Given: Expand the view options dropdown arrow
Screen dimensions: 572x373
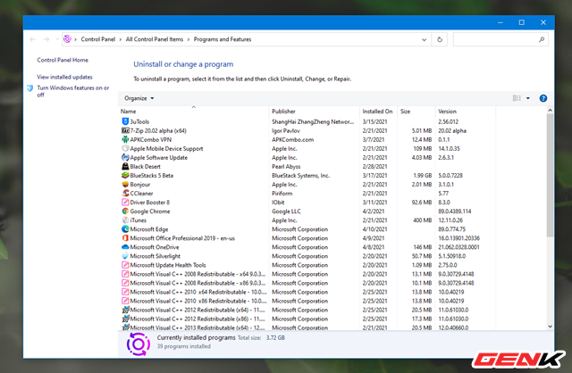Looking at the screenshot, I should [528, 98].
